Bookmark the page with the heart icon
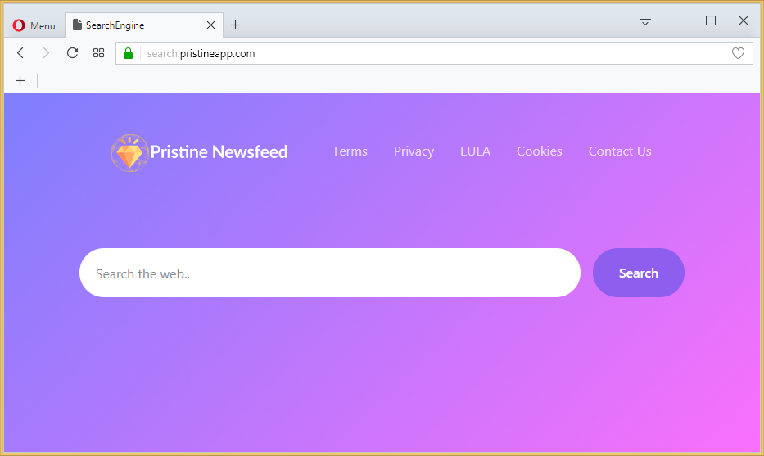The height and width of the screenshot is (456, 764). coord(738,53)
